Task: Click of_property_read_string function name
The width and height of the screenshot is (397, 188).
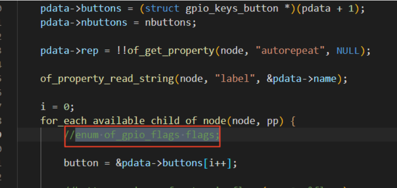Action: click(x=107, y=79)
